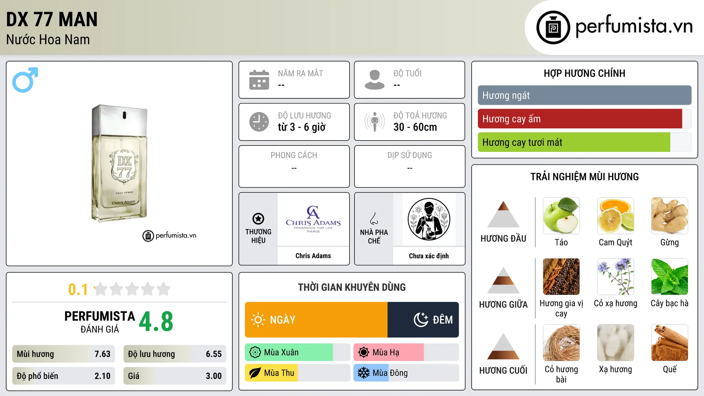Click the nose icon above Nhà pha chế
The image size is (704, 396).
(374, 219)
